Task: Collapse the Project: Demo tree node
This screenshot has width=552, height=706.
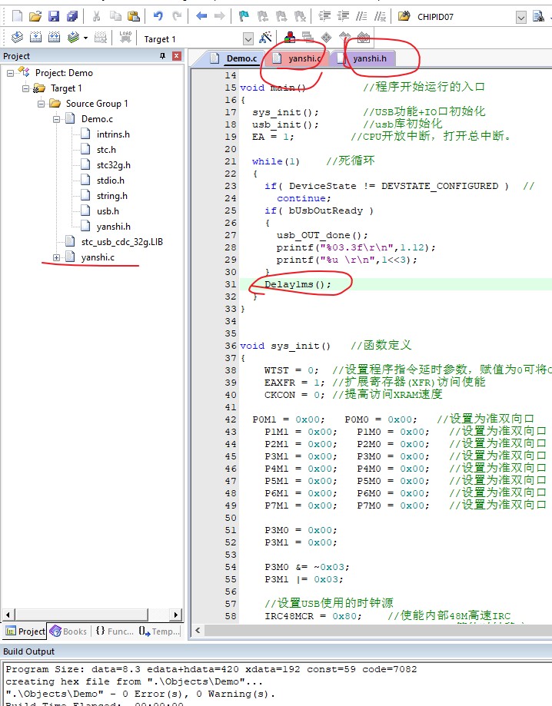Action: [x=10, y=73]
